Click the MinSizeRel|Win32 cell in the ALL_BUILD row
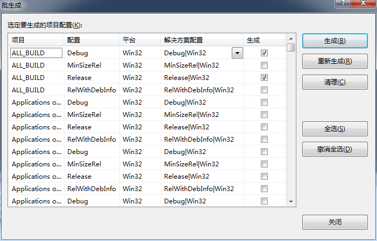 click(202, 65)
